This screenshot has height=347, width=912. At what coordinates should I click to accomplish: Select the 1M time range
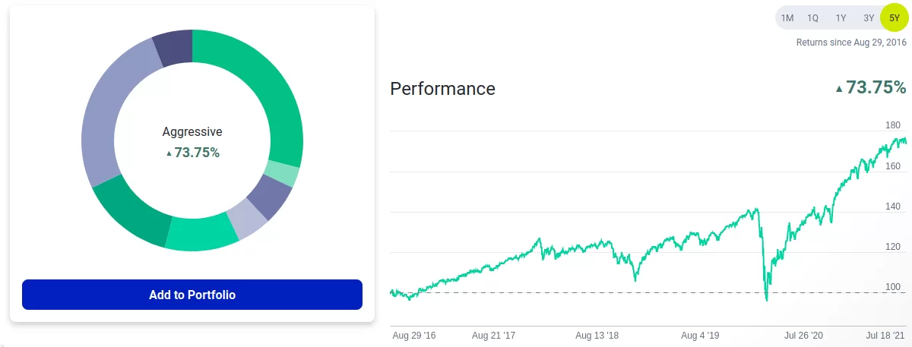coord(787,17)
